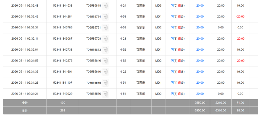Select order number 523411843087

63,39
